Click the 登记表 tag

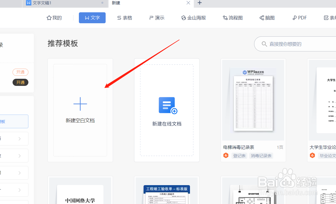click(239, 156)
